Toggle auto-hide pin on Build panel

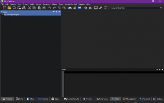tap(160, 69)
